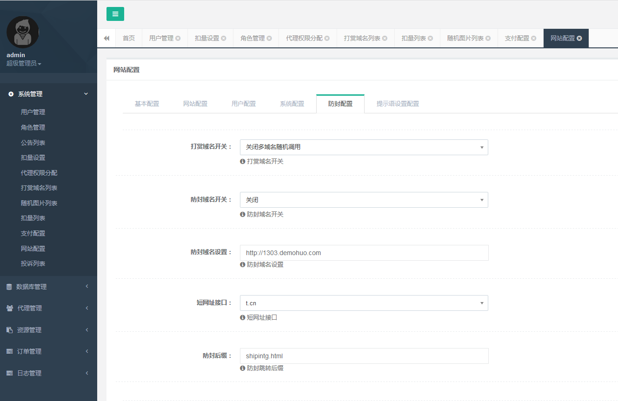This screenshot has height=401, width=618.
Task: Close the 支付配置 tab
Action: coord(533,38)
